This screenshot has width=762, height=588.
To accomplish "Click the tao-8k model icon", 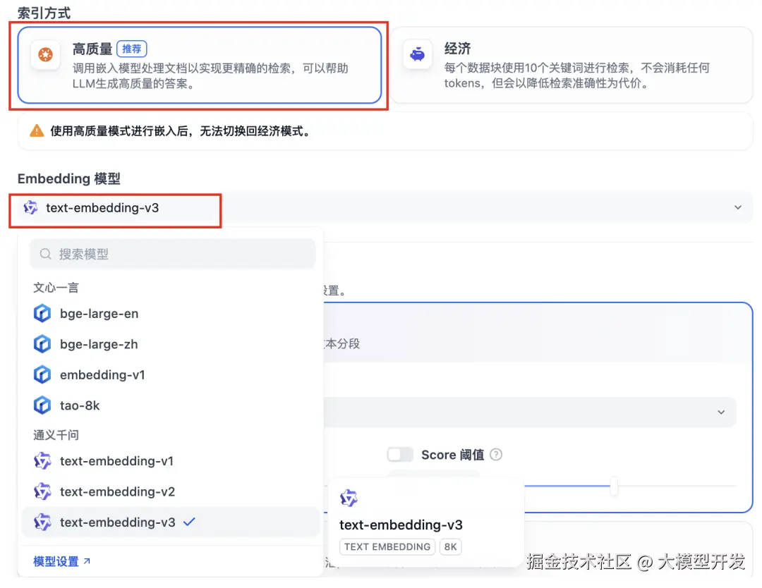I will point(42,405).
